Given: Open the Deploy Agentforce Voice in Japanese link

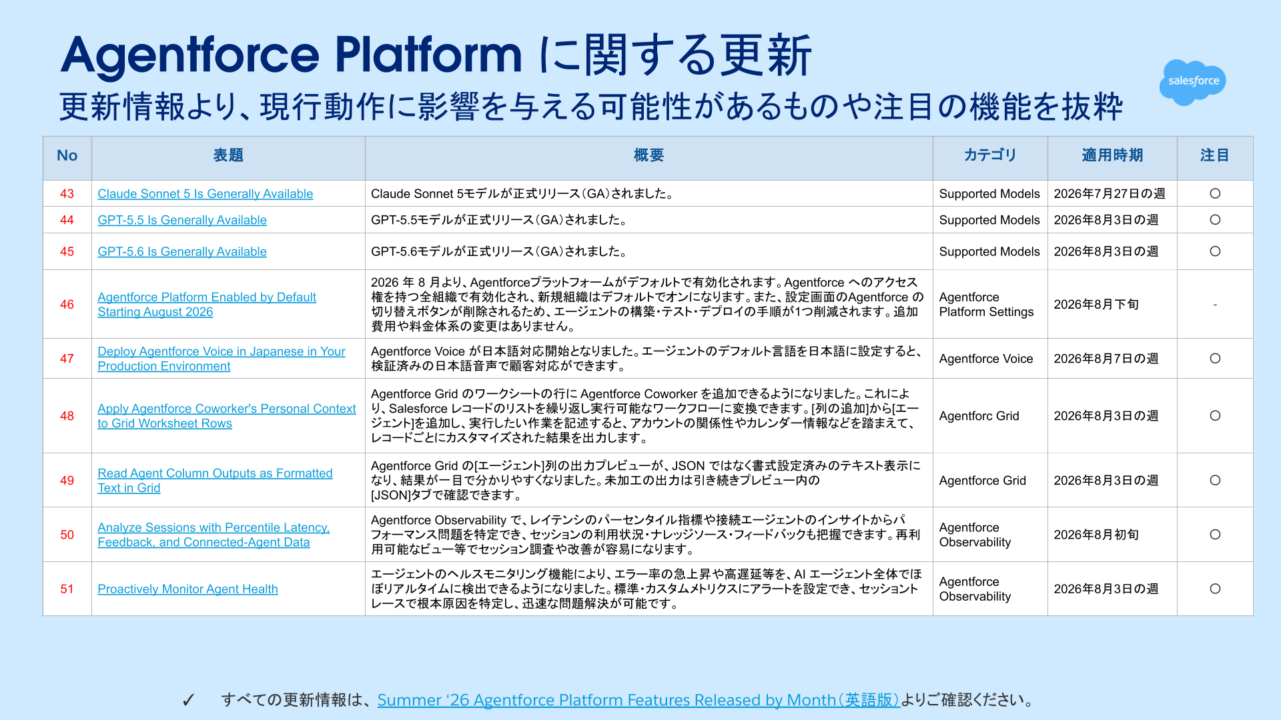Looking at the screenshot, I should pos(222,359).
